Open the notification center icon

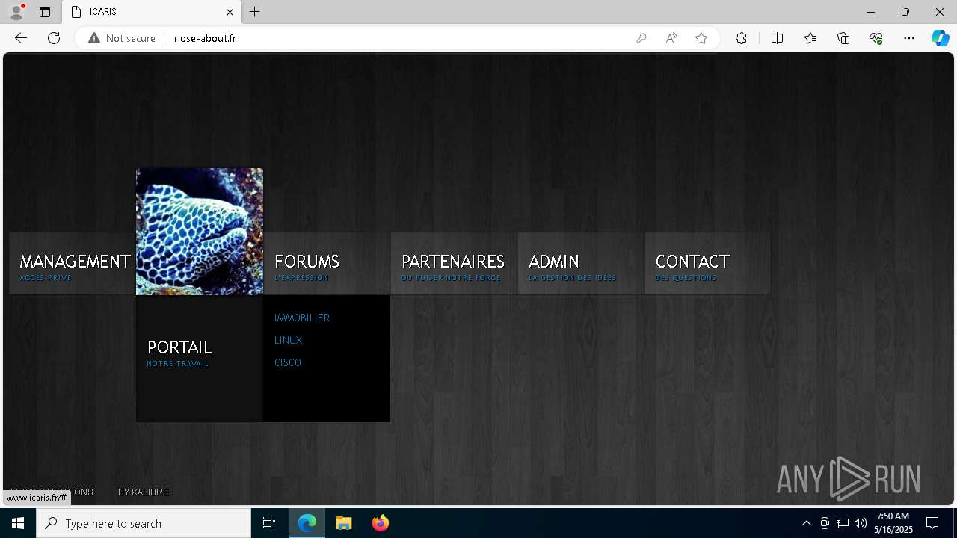click(932, 523)
